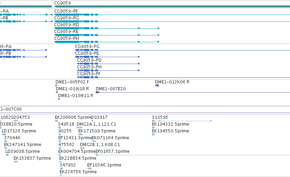Select the EP01657.3prime label

pyautogui.click(x=112, y=151)
